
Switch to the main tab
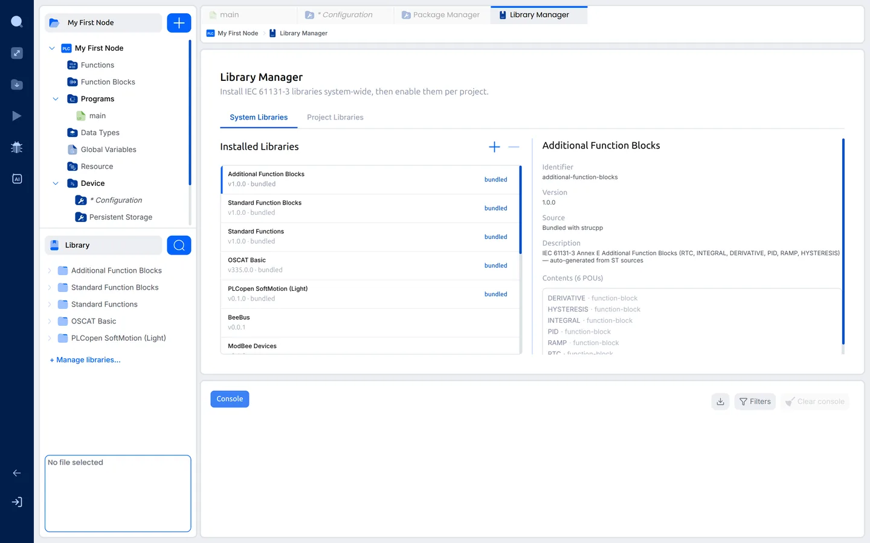coord(249,15)
